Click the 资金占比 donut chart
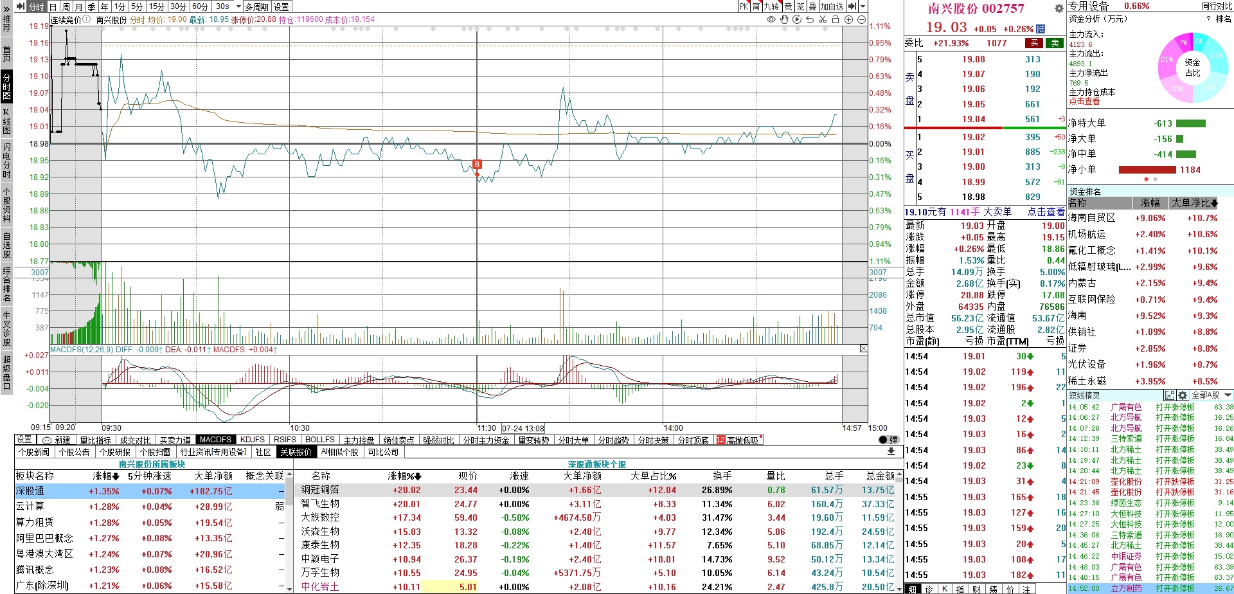This screenshot has height=594, width=1234. pyautogui.click(x=1192, y=67)
